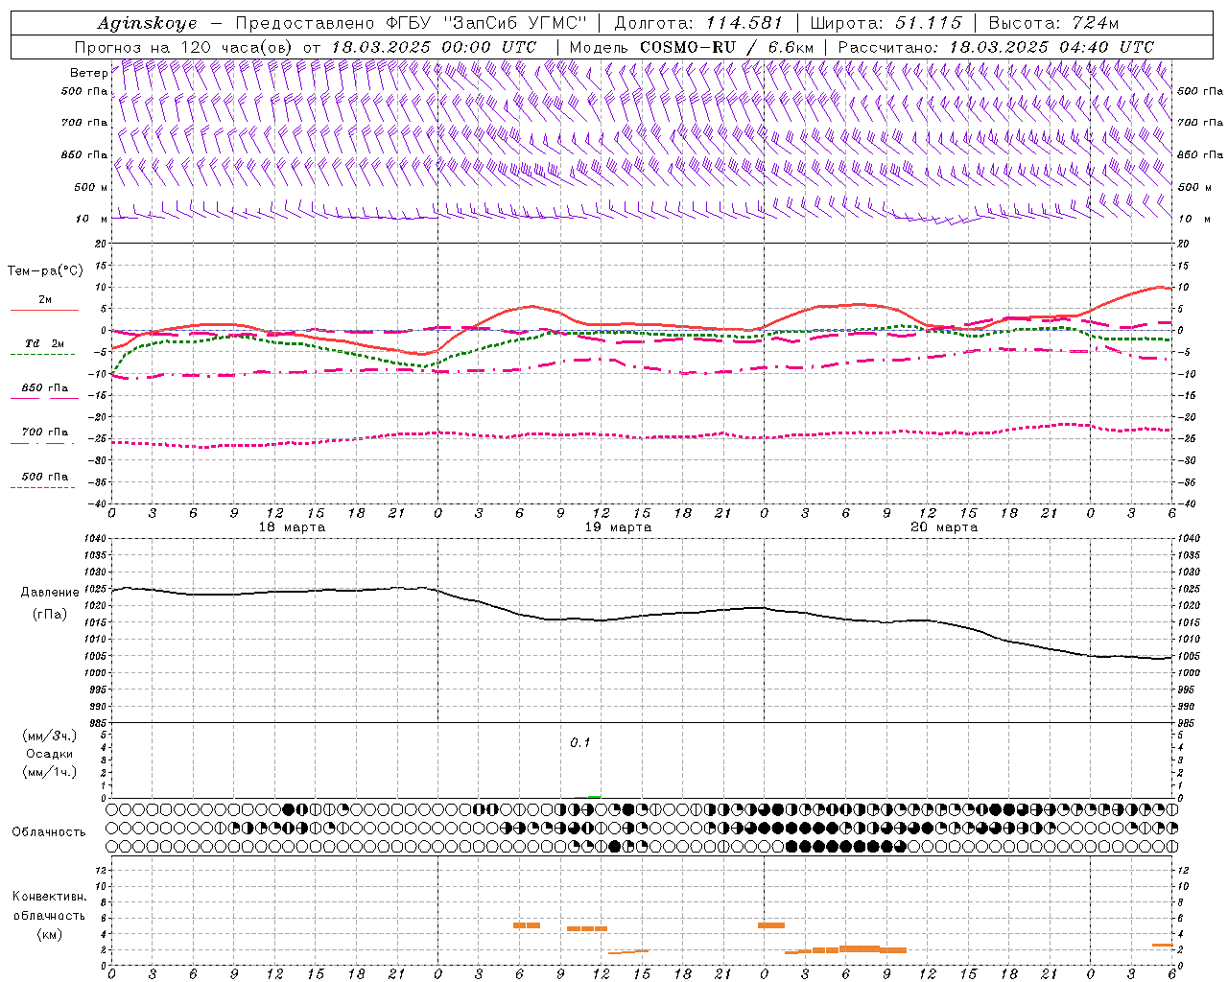
Task: Click the red-line "2м" temperature legend entry
Action: point(45,299)
